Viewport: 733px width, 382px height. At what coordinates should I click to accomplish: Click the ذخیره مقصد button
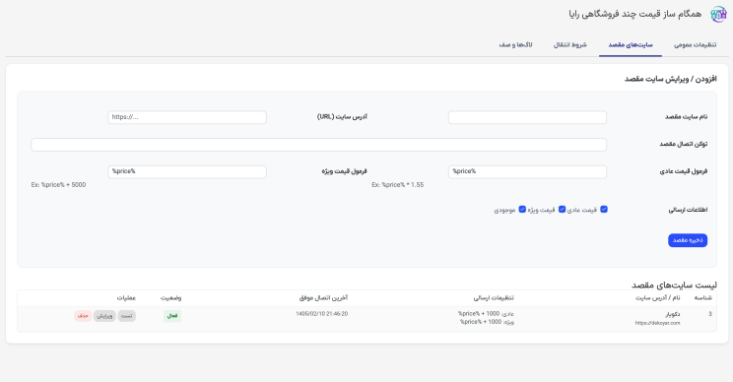pos(688,240)
